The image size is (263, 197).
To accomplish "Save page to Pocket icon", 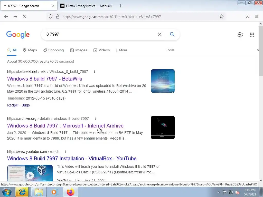I will 248,16.
